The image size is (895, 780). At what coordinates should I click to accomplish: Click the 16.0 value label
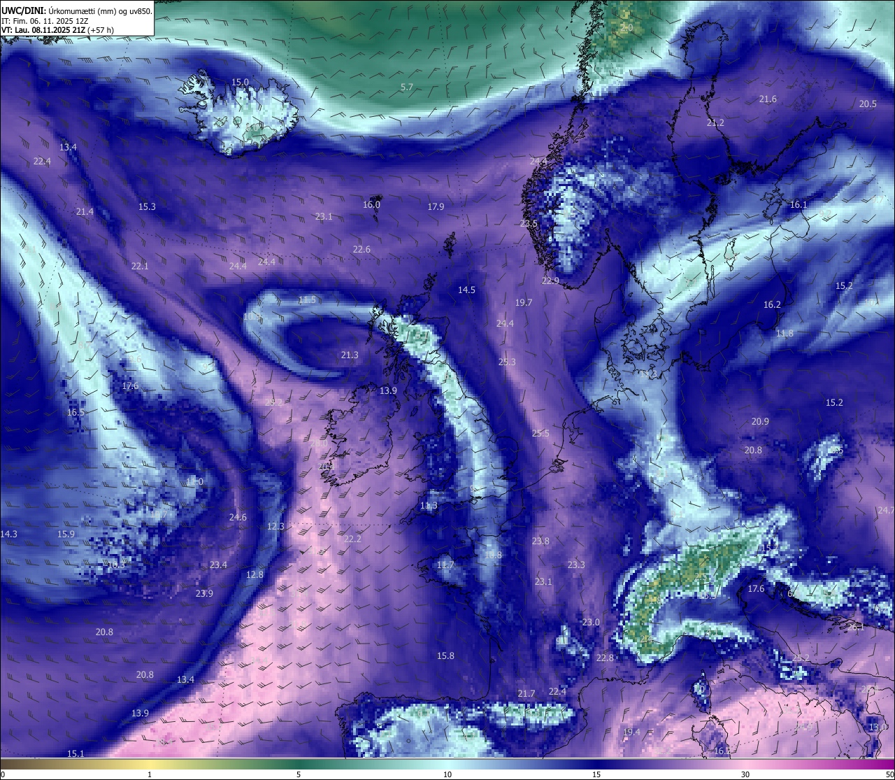(x=371, y=204)
